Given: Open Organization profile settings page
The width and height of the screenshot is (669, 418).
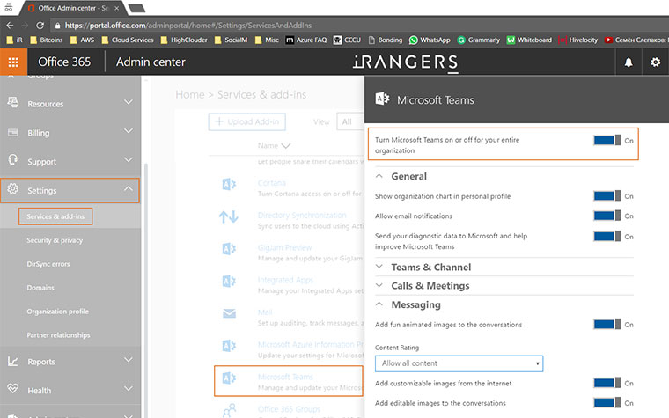Looking at the screenshot, I should pos(57,311).
